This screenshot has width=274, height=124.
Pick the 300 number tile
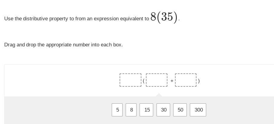tap(198, 110)
